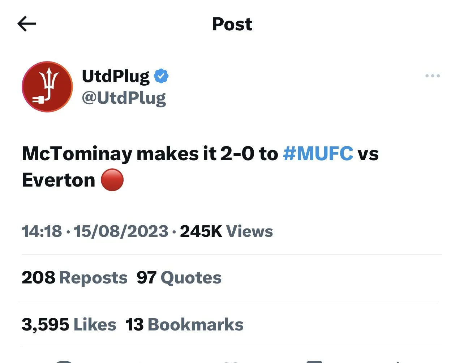View the 208 Reposts list
Screen dimensions: 464x363
[74, 278]
